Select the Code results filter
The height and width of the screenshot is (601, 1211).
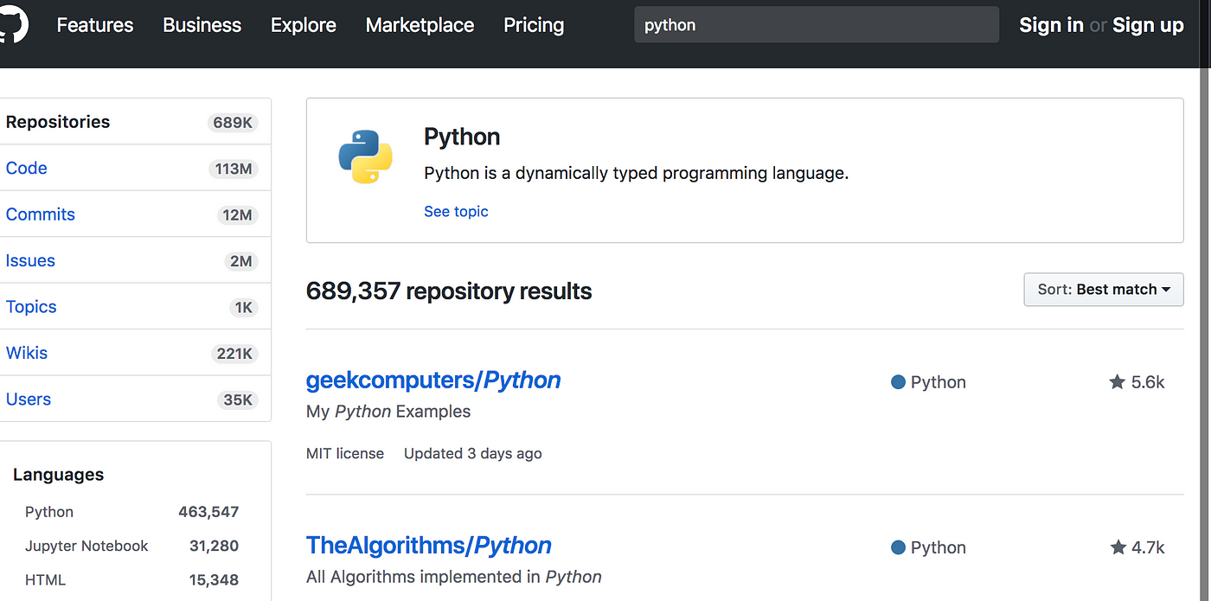[x=134, y=168]
